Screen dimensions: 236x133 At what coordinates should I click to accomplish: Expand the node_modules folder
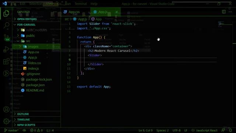[37, 30]
